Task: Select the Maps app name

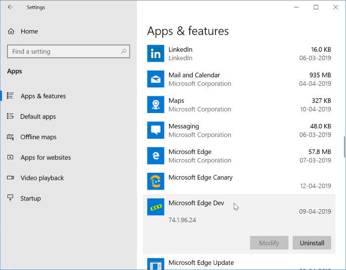Action: click(x=176, y=101)
